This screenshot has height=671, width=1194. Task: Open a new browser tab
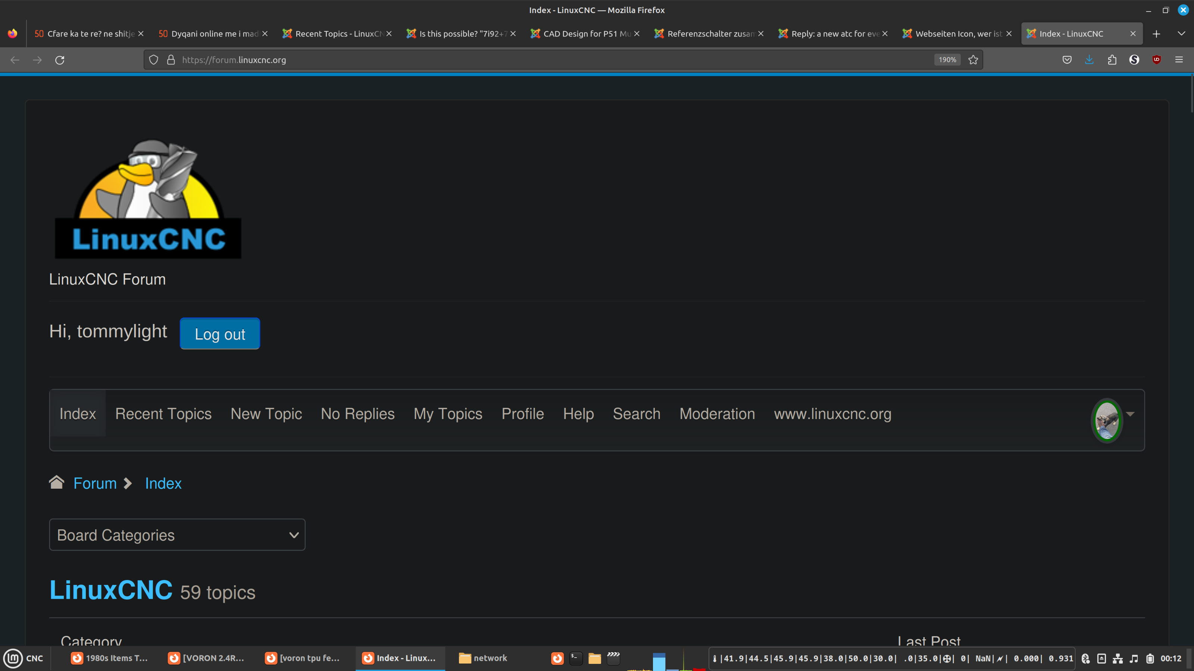pos(1156,34)
